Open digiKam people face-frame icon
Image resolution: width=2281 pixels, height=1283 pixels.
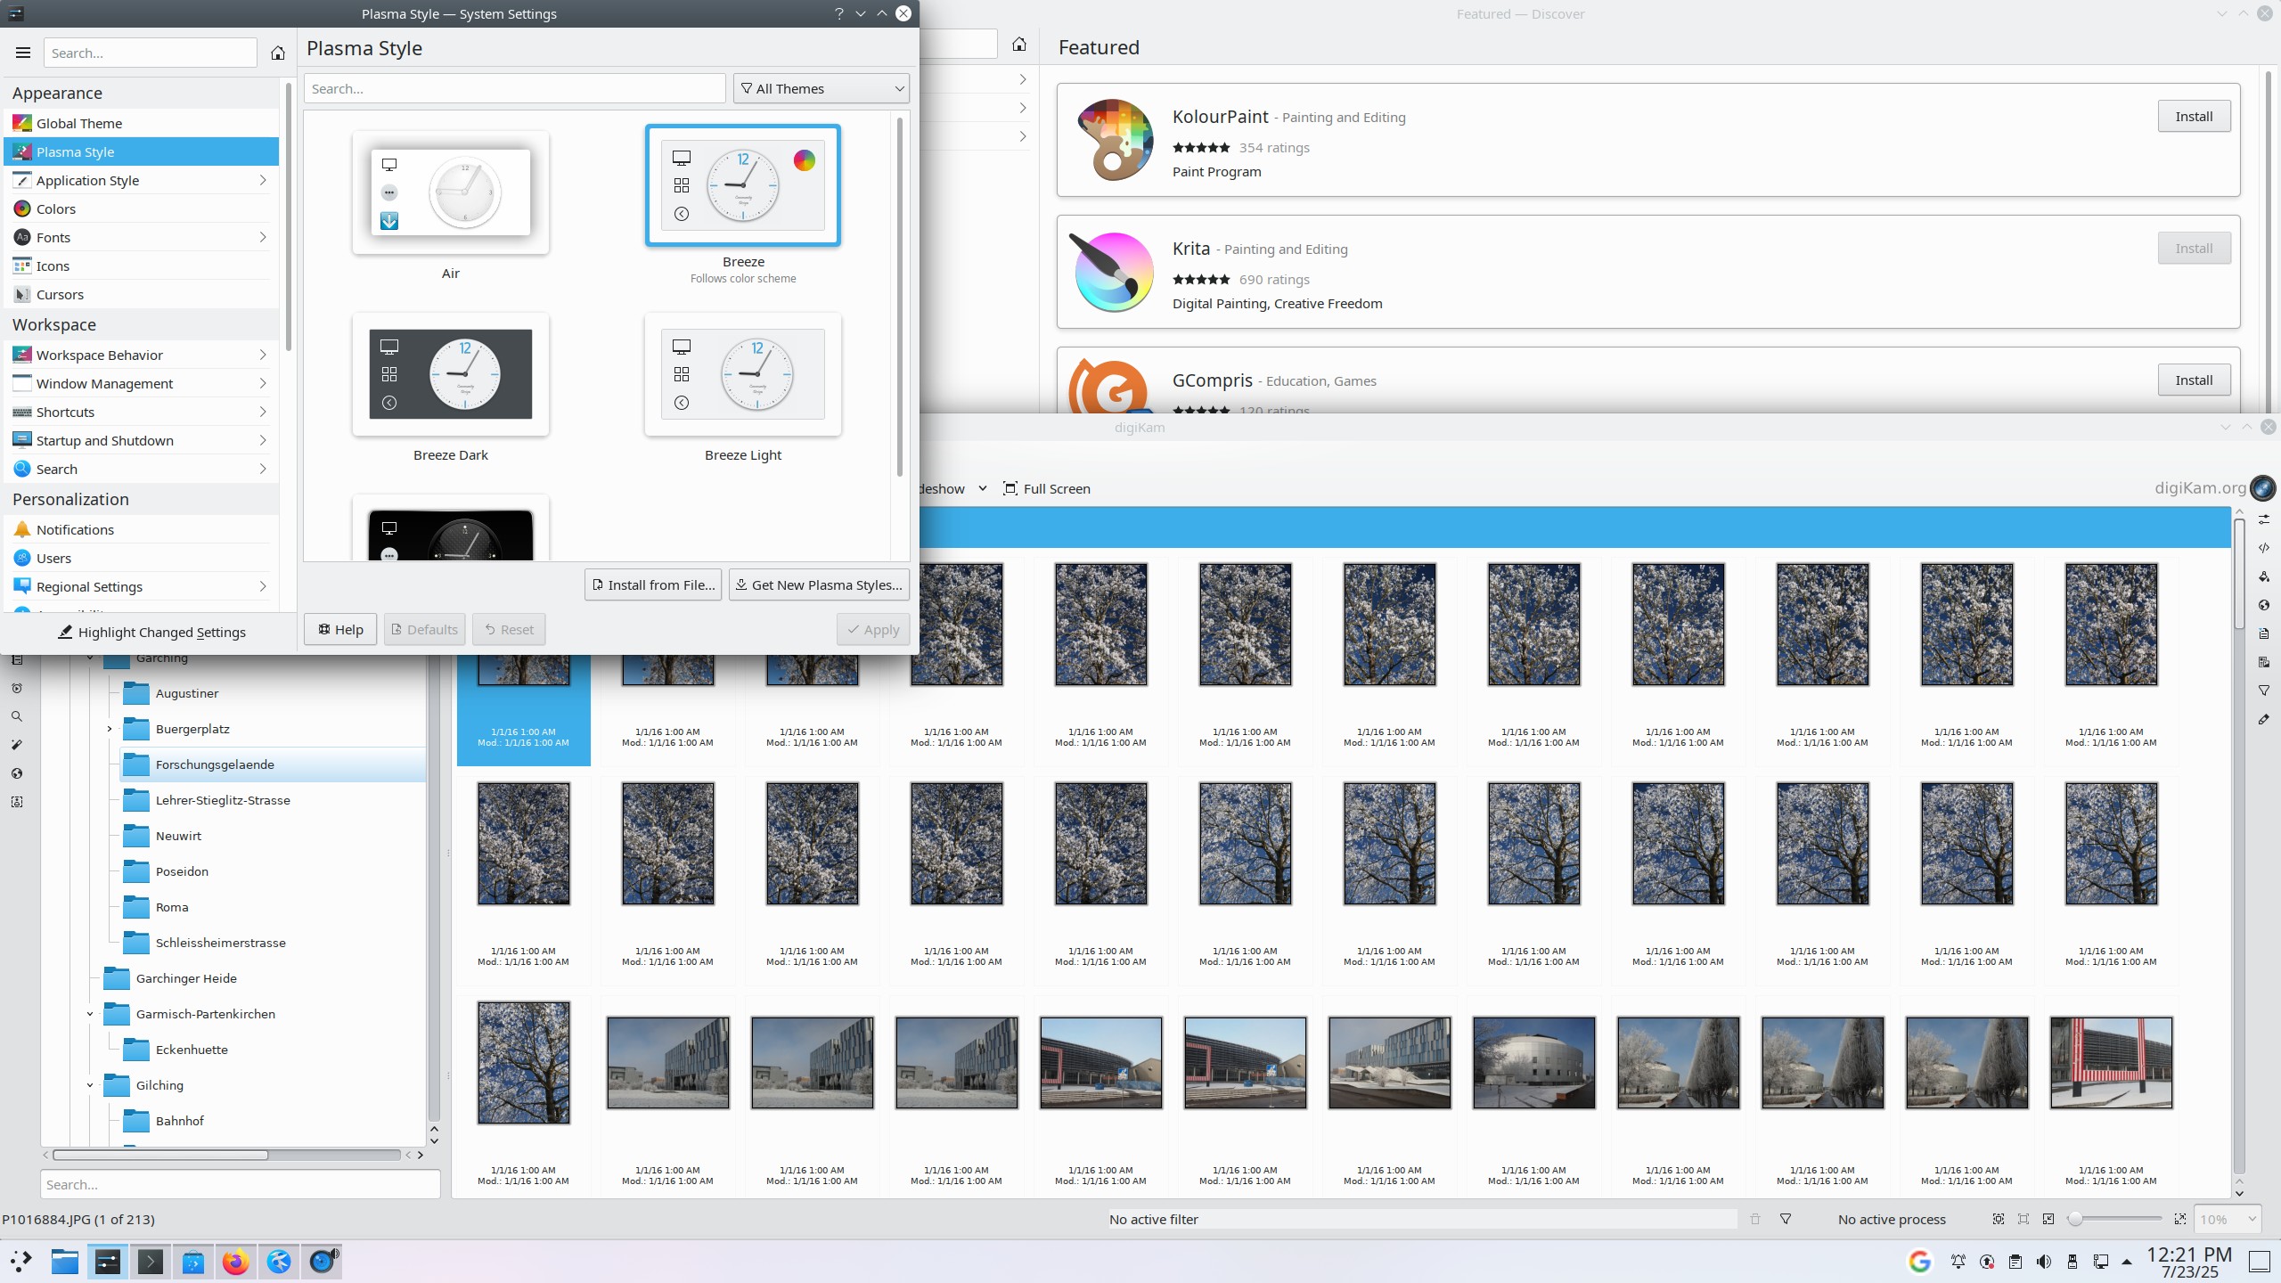[17, 802]
